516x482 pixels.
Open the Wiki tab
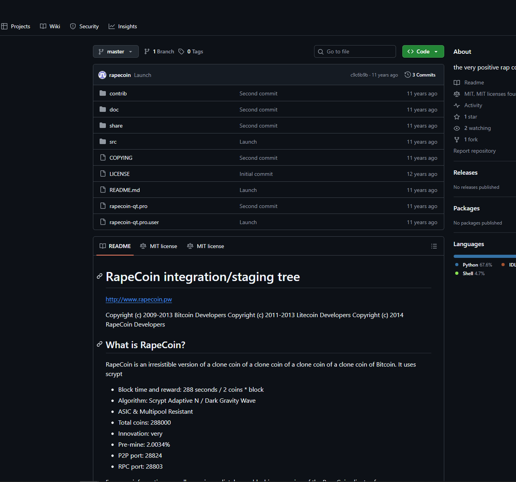(x=50, y=26)
